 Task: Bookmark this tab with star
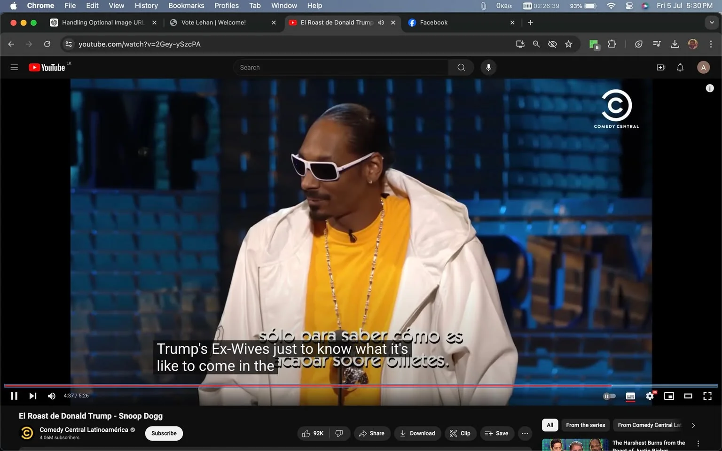(569, 44)
